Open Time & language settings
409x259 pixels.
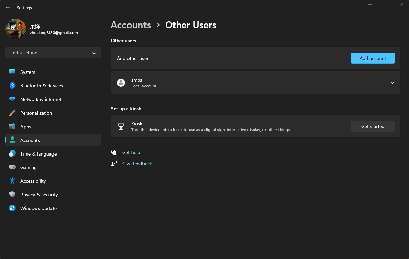point(39,153)
